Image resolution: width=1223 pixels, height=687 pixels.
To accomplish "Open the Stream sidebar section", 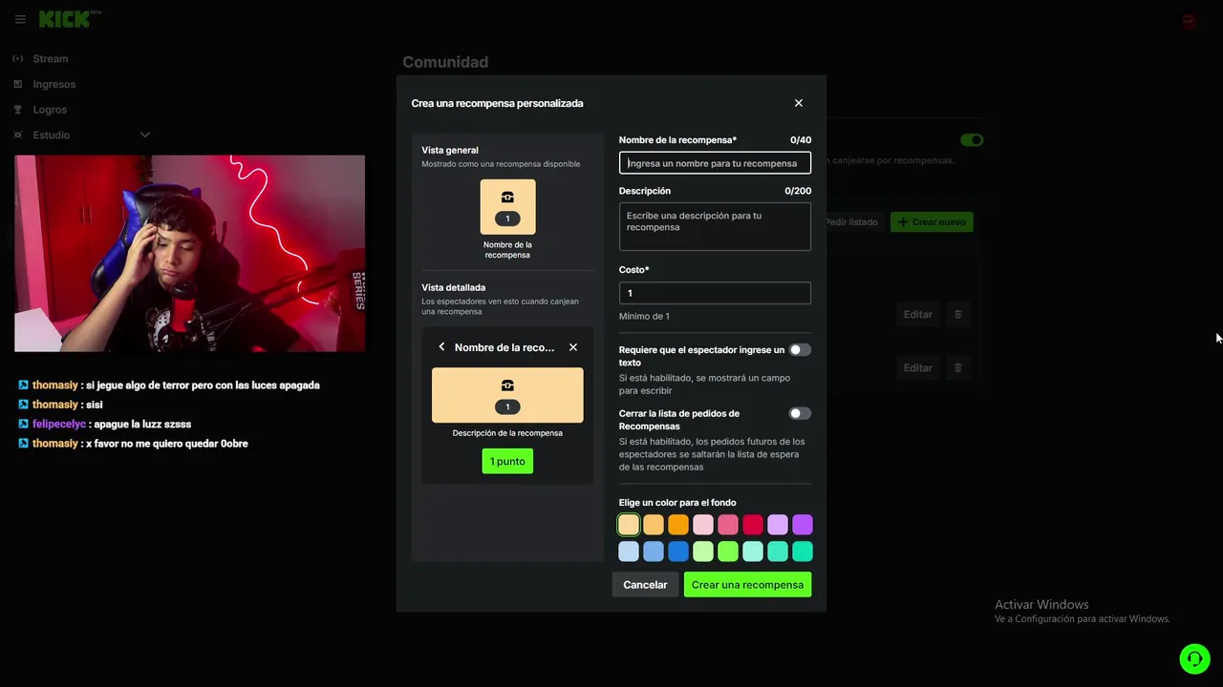I will click(51, 59).
